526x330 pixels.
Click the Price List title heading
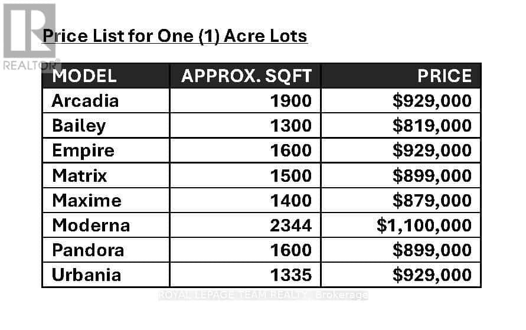coord(175,36)
